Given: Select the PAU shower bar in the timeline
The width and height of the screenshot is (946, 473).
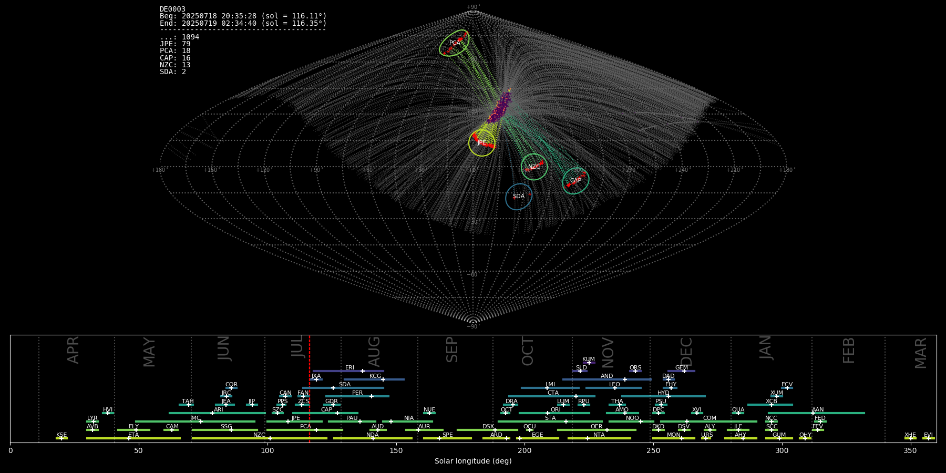Looking at the screenshot, I should point(352,421).
